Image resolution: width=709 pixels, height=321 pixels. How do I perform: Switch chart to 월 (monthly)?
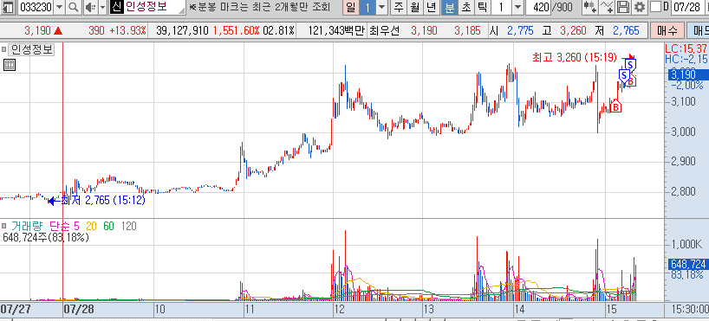click(414, 7)
